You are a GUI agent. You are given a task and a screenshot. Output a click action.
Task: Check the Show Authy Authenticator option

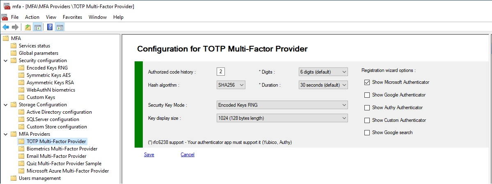point(367,108)
